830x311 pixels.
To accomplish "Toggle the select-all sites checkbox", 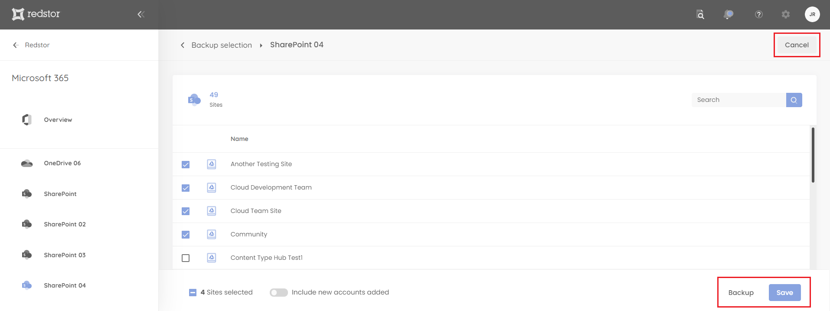I will coord(193,293).
